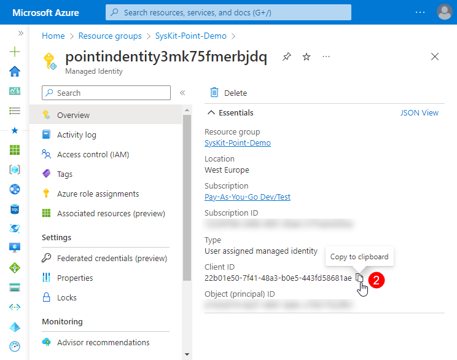457x360 pixels.
Task: Open Advisor recommendations menu item
Action: coord(106,343)
